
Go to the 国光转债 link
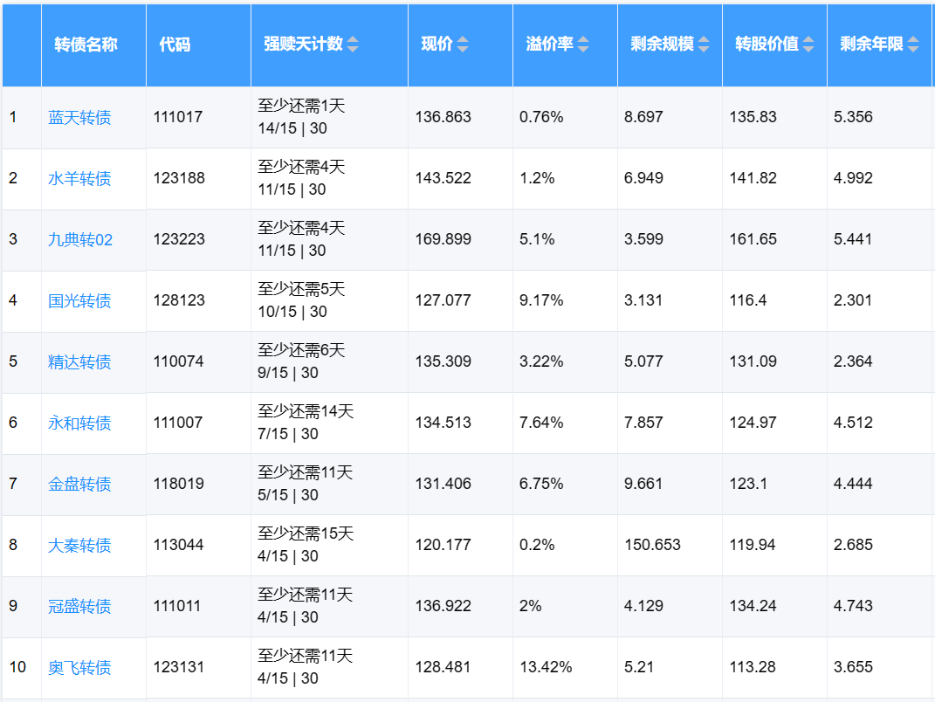pos(79,300)
